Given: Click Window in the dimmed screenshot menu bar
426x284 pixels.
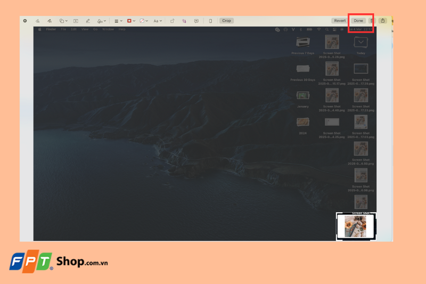Looking at the screenshot, I should click(108, 29).
